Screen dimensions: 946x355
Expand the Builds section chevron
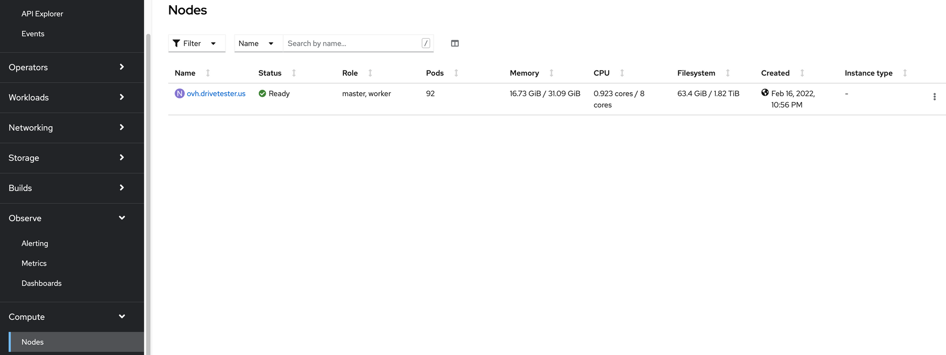[122, 188]
